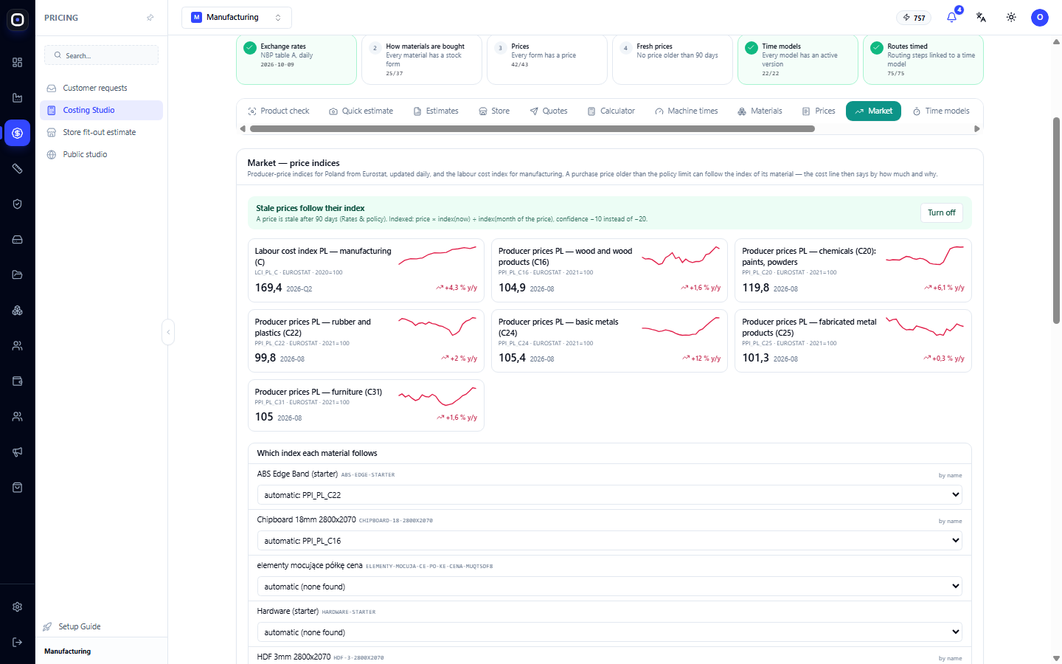Open the Machine times tab
Screen dimensions: 1062x664
686,111
